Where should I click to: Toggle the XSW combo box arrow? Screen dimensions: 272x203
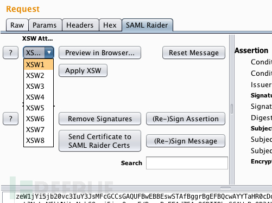(49, 53)
